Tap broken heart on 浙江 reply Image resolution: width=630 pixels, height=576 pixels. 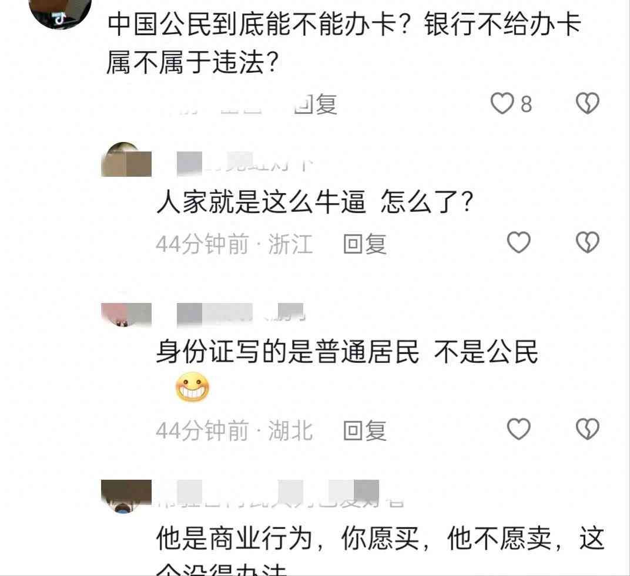pos(588,242)
